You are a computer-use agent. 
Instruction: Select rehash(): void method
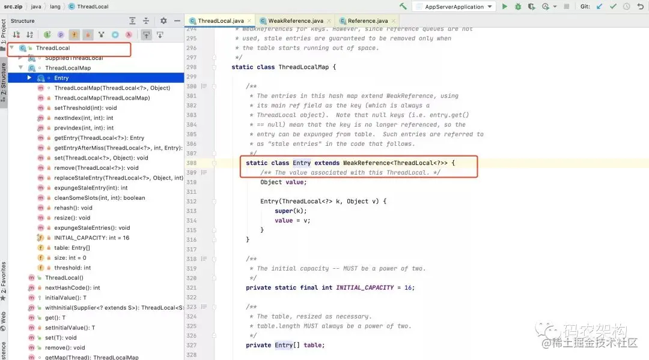point(73,208)
